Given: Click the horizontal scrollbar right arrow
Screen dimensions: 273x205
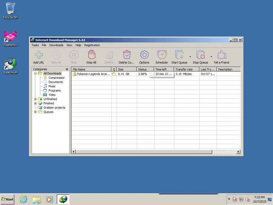Looking at the screenshot, I should pyautogui.click(x=238, y=152).
